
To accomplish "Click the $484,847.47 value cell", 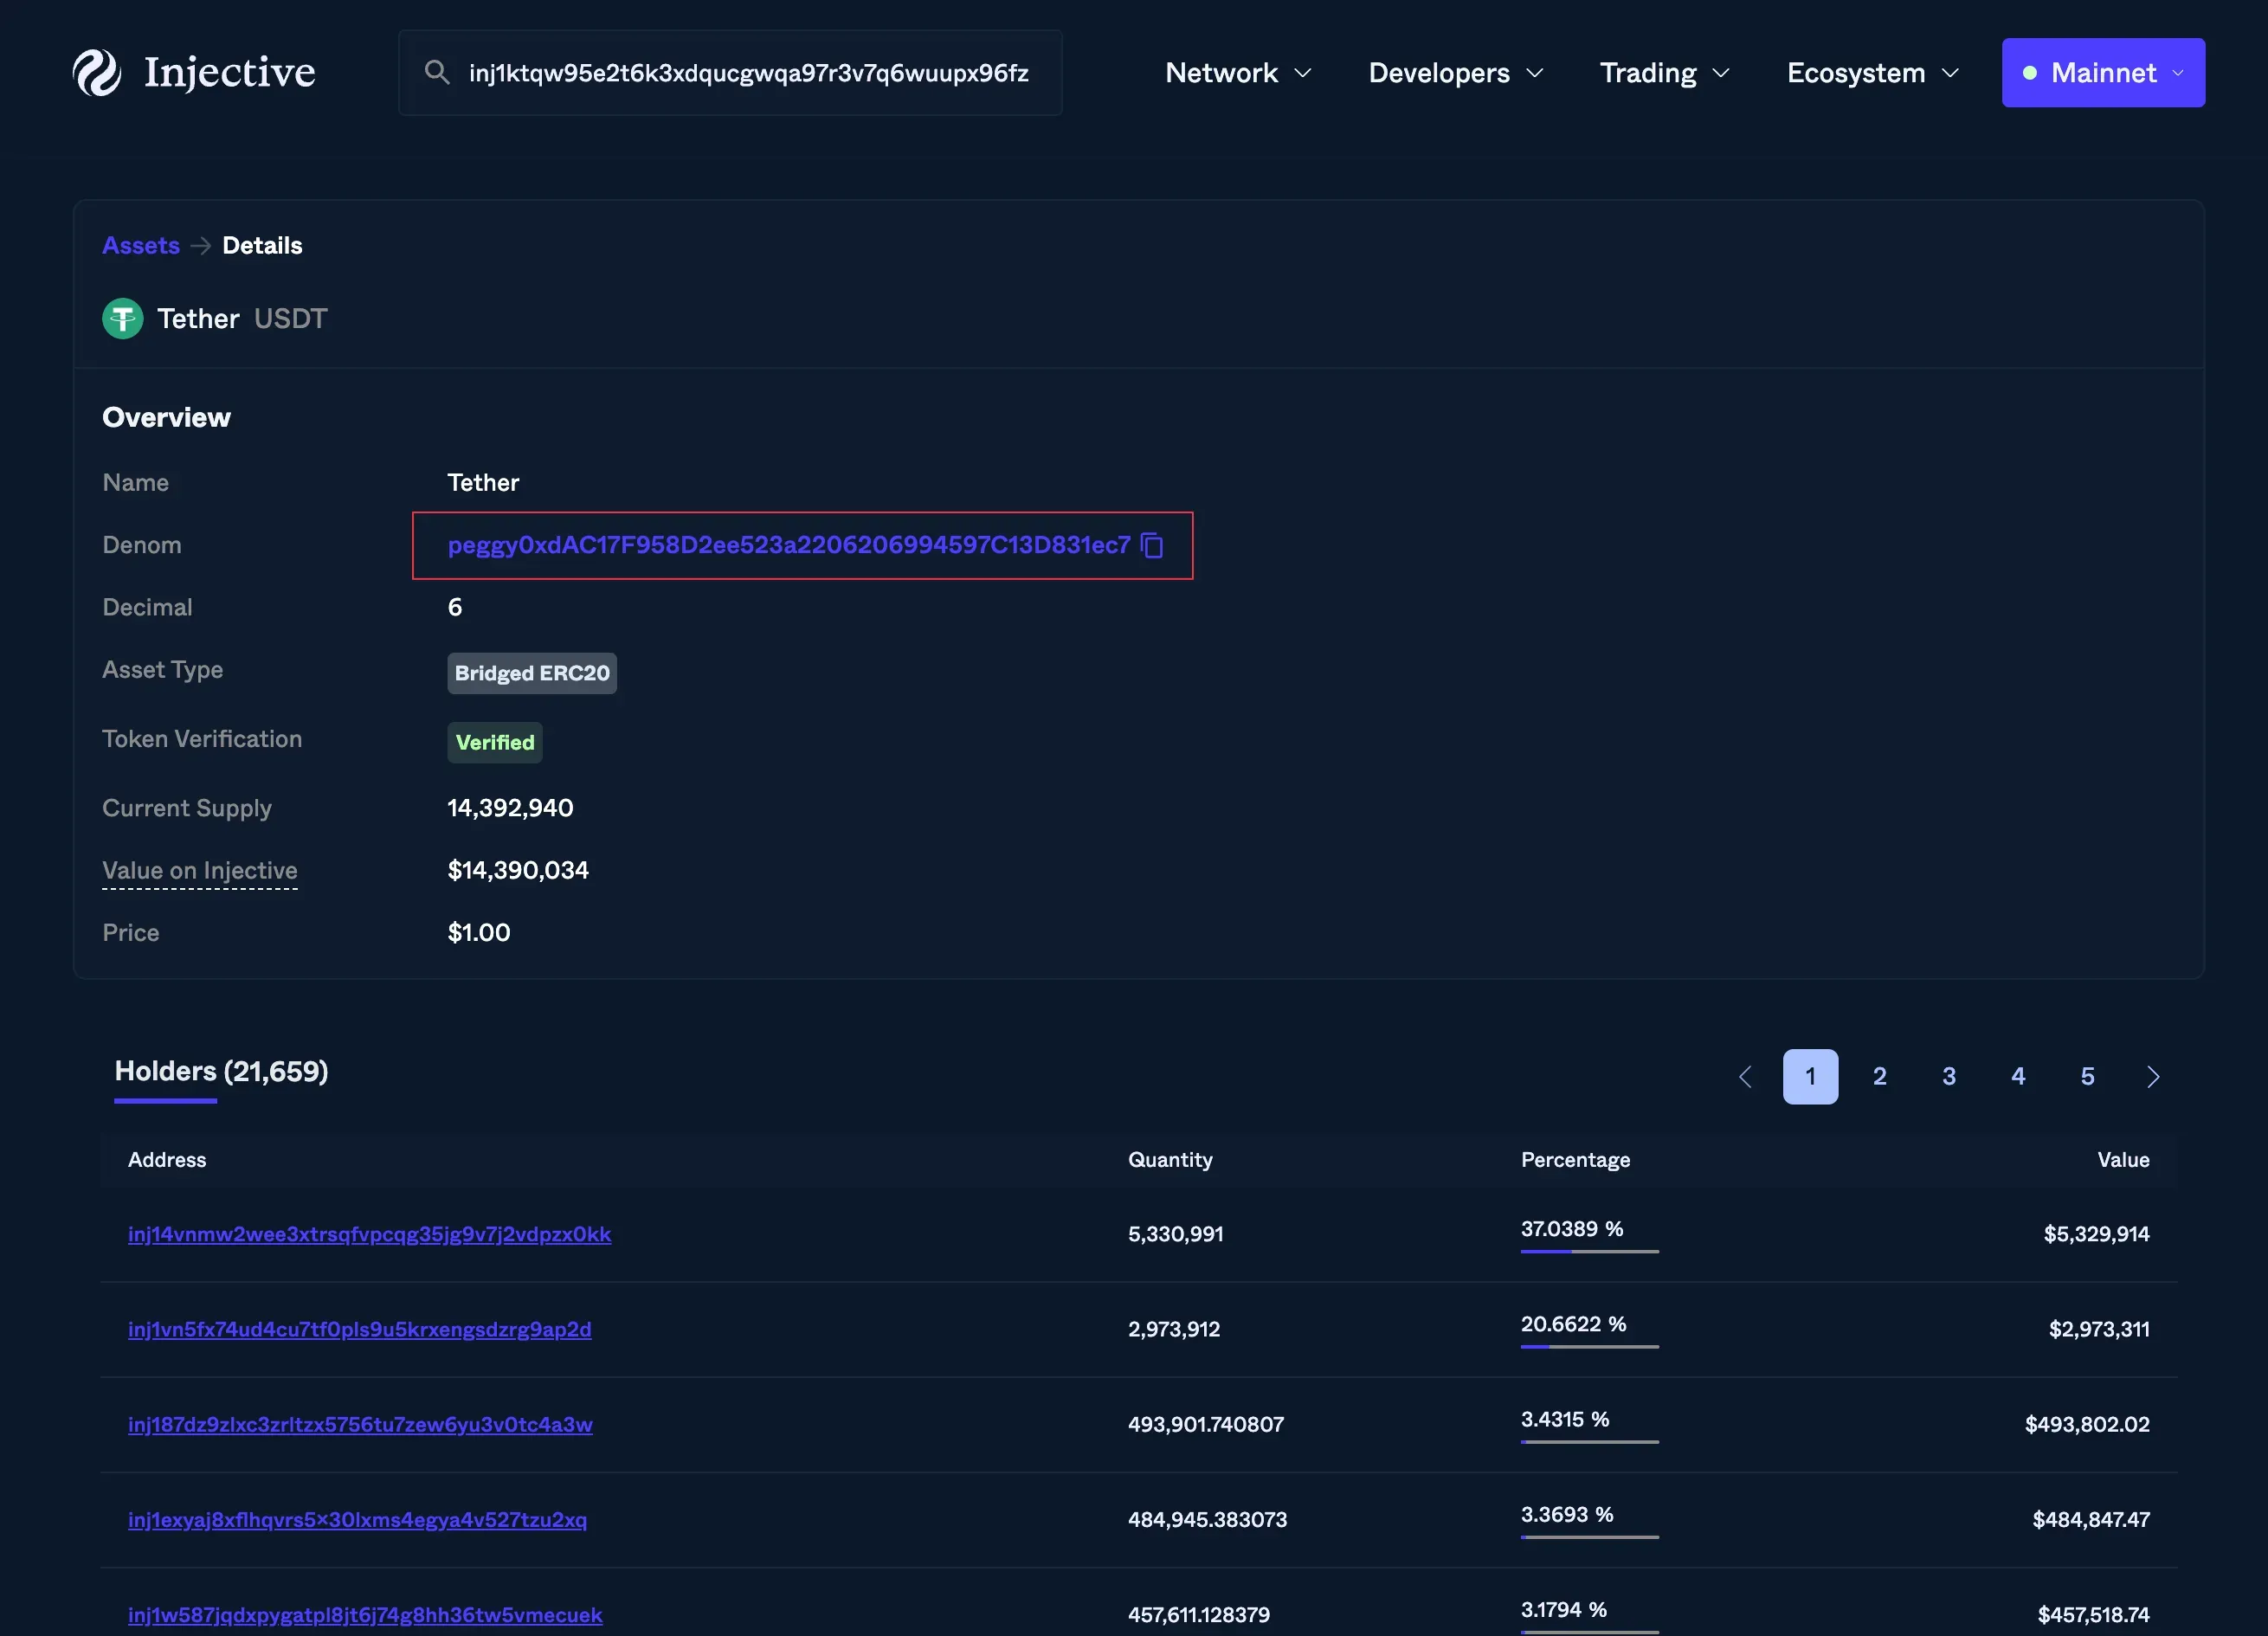I will [2091, 1519].
